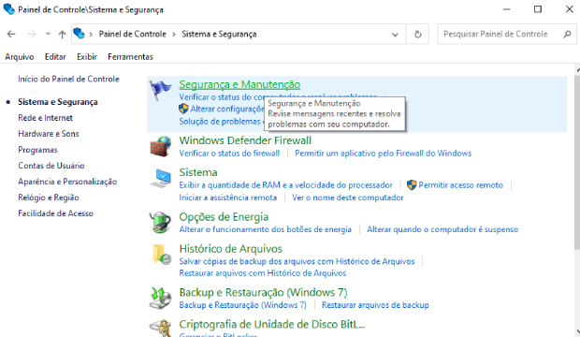580x337 pixels.
Task: Click Iniciar a assistência remota
Action: pos(228,198)
